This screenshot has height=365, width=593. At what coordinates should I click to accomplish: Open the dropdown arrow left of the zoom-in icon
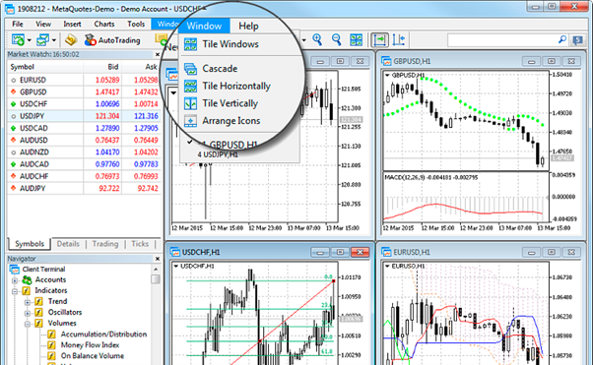(303, 40)
